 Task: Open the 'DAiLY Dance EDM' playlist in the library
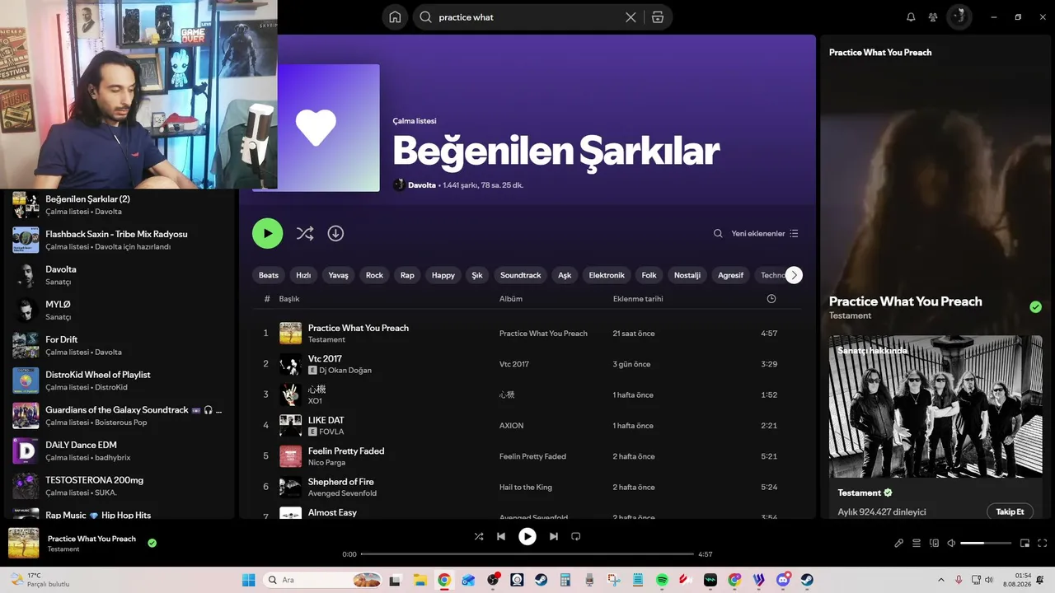120,451
